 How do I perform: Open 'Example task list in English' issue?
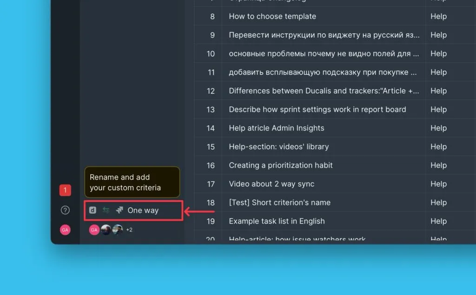point(277,221)
